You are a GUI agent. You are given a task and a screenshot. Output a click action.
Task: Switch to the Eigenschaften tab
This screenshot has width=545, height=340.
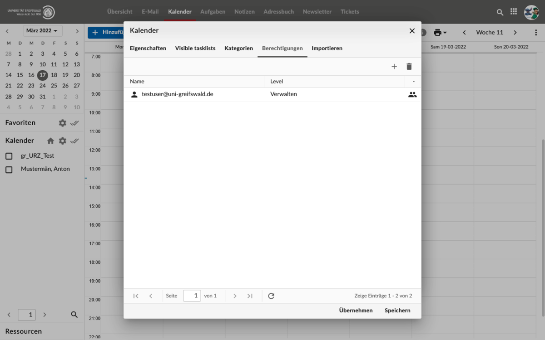[x=148, y=48]
